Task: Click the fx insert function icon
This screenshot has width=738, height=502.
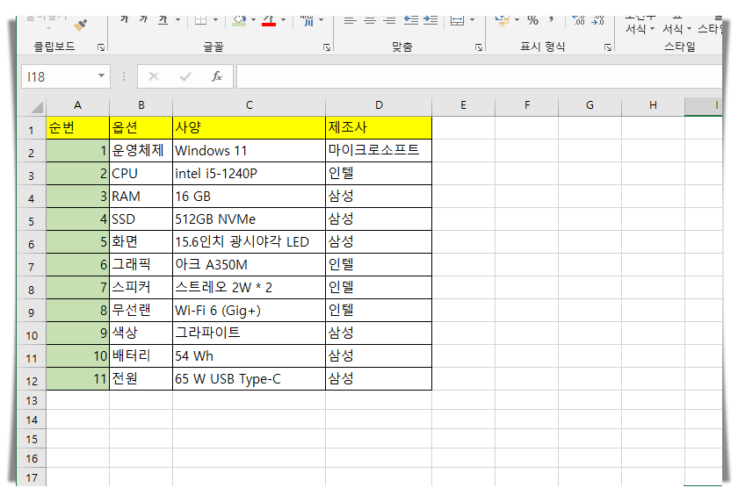Action: 216,76
